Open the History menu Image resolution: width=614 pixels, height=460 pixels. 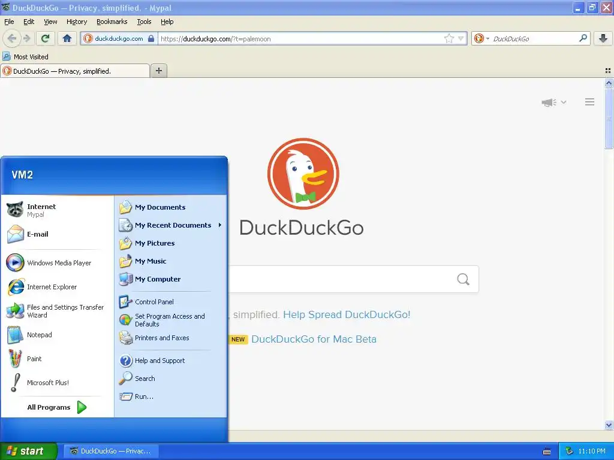pos(77,22)
